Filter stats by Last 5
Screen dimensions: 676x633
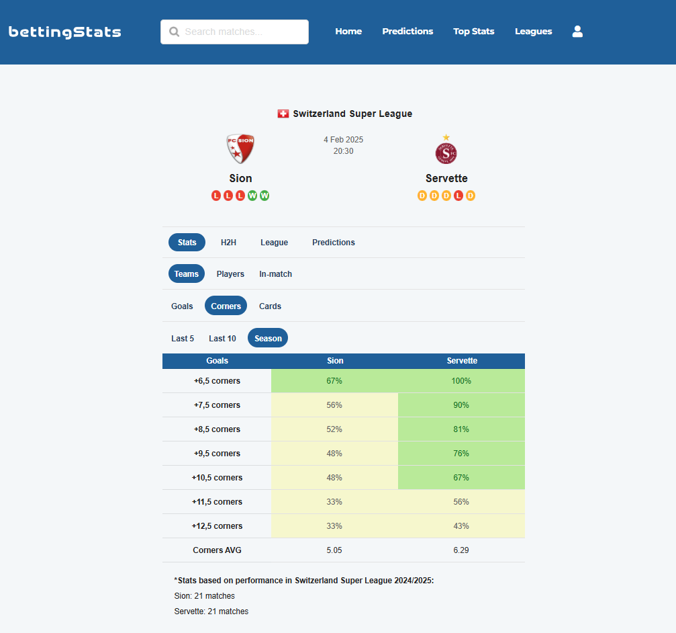(183, 339)
